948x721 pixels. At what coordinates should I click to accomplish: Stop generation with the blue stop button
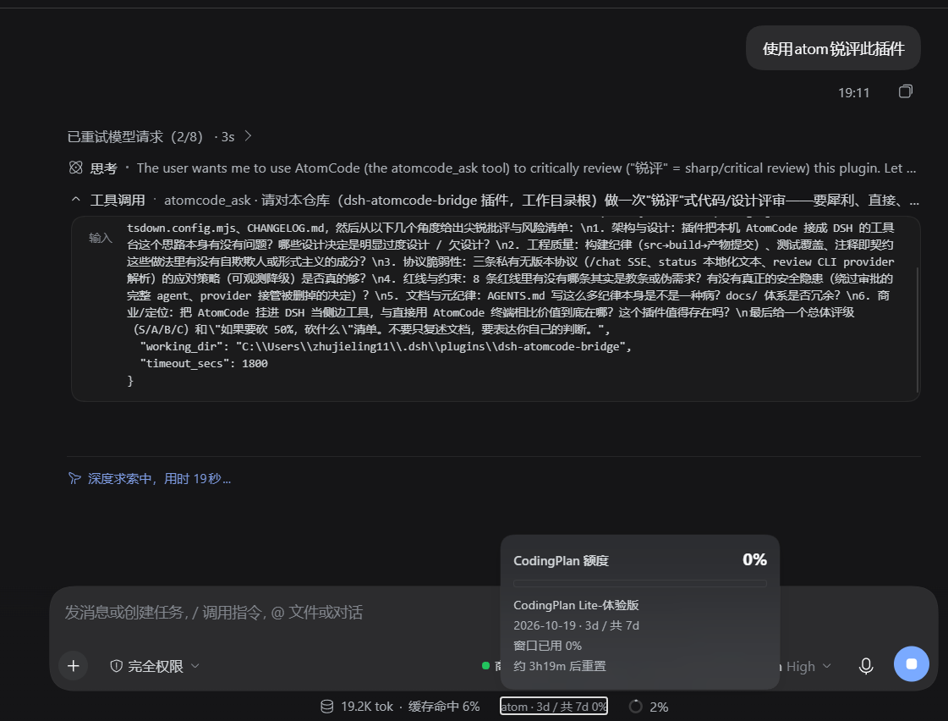tap(911, 664)
